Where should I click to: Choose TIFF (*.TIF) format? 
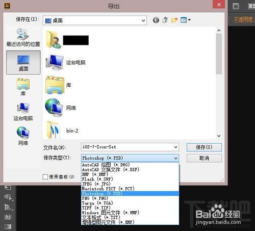point(130,208)
